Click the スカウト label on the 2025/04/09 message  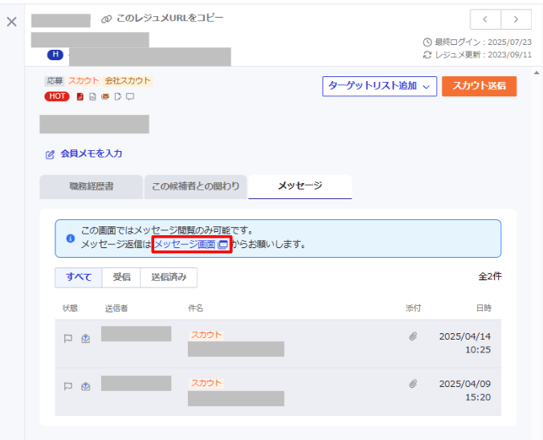pyautogui.click(x=206, y=383)
